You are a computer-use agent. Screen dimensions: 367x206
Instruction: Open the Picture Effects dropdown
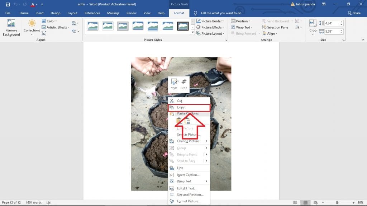(x=210, y=27)
